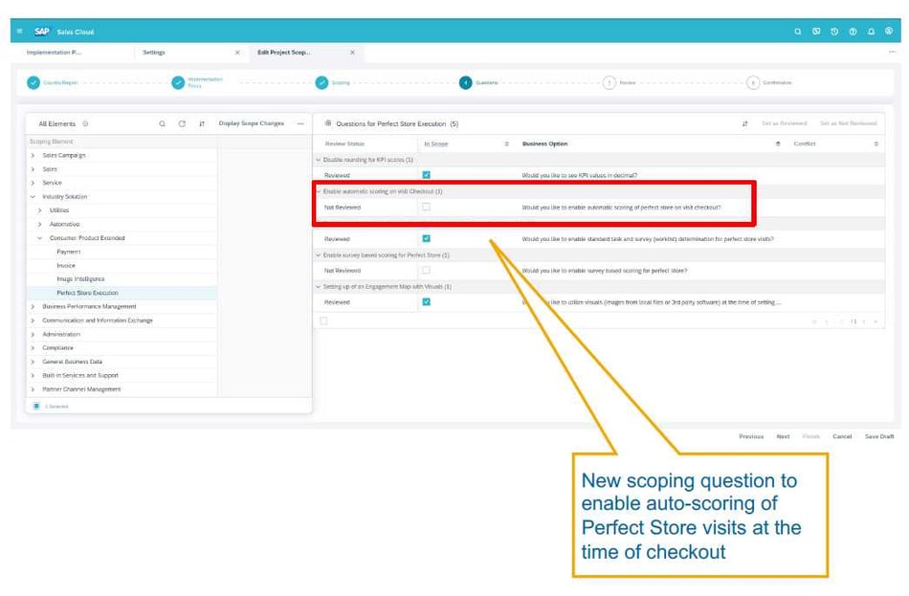The width and height of the screenshot is (909, 596).
Task: Collapse the Industry Solution node
Action: (33, 196)
